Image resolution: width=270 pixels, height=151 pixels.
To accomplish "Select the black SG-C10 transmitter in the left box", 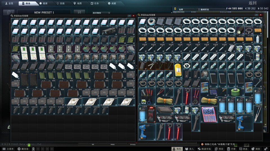I will click(109, 31).
